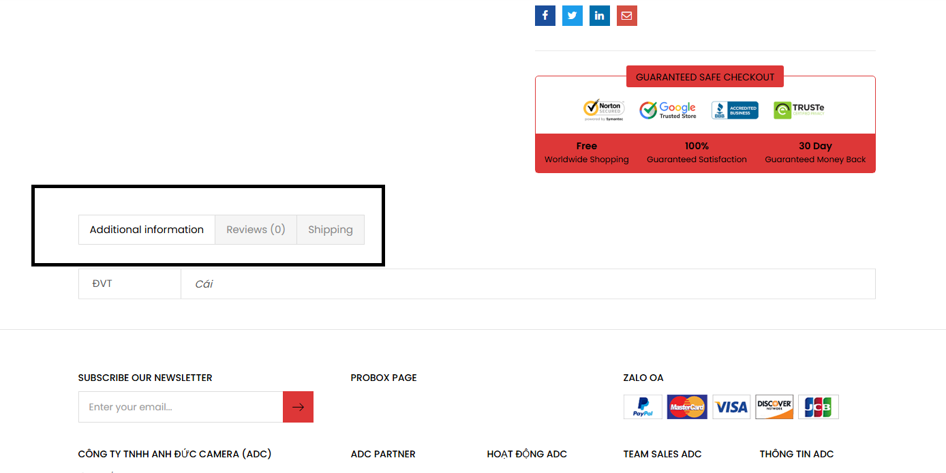
Task: Share product on Facebook icon
Action: tap(545, 16)
